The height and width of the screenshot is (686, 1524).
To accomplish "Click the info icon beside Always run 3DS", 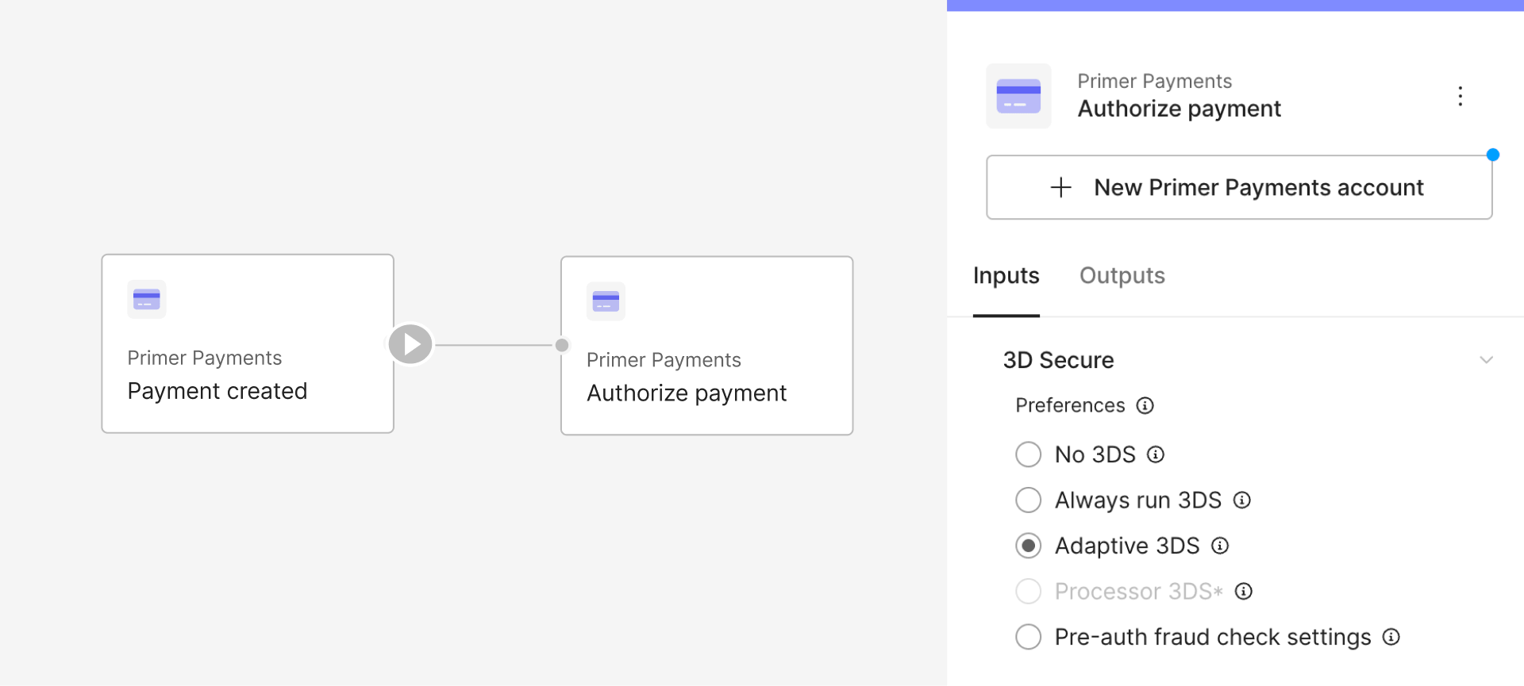I will pyautogui.click(x=1242, y=500).
